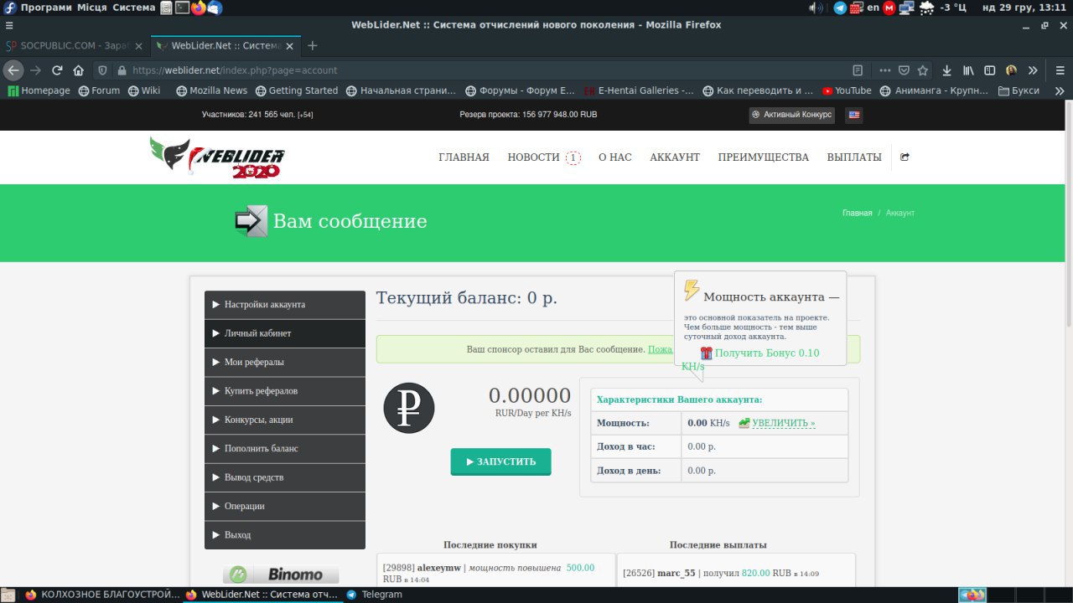The width and height of the screenshot is (1073, 603).
Task: Open the YouTube bookmark
Action: (x=847, y=90)
